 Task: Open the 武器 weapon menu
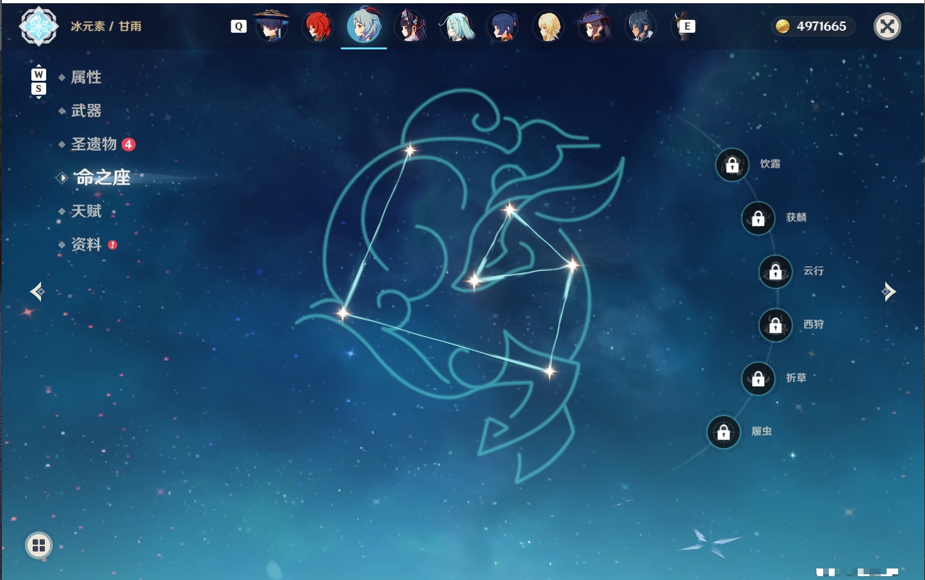86,111
